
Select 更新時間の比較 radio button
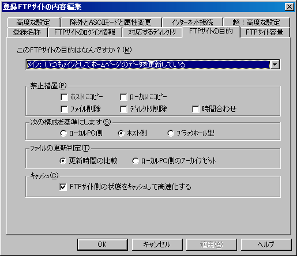coord(63,161)
